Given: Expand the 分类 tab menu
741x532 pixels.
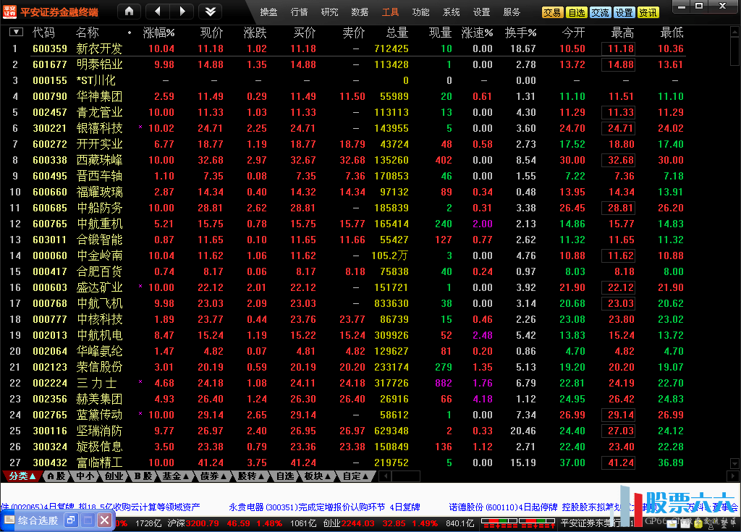Looking at the screenshot, I should 22,476.
